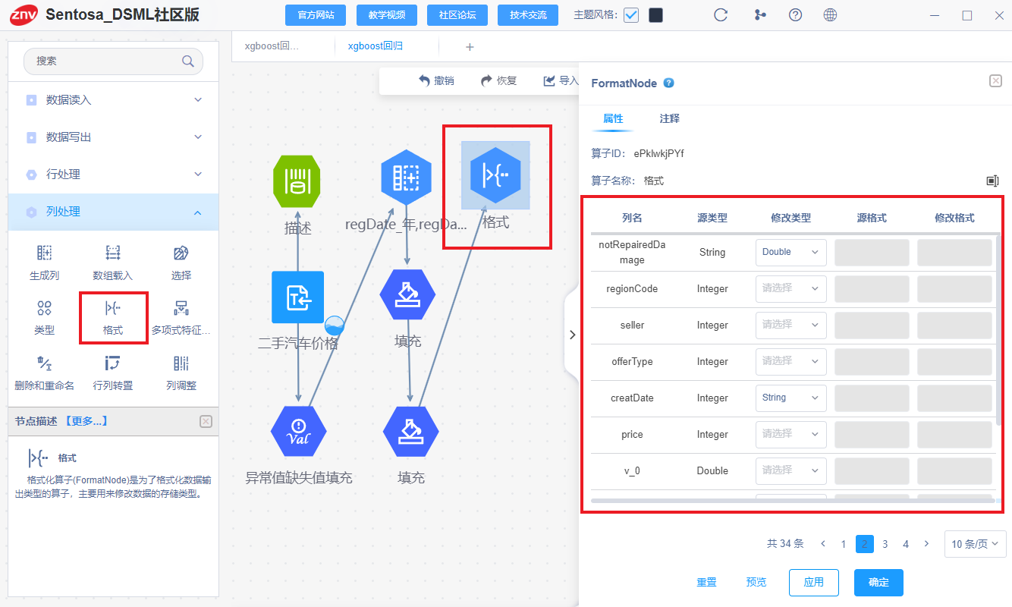Screen dimensions: 1012x607
Task: Click the 确定 button
Action: [878, 583]
